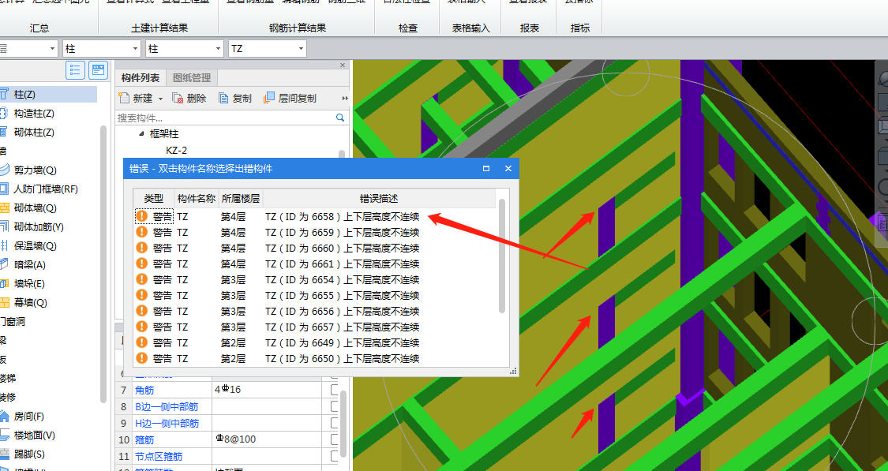Click the property list vertical scrollbar
Viewport: 888px width, 471px height.
(x=343, y=424)
